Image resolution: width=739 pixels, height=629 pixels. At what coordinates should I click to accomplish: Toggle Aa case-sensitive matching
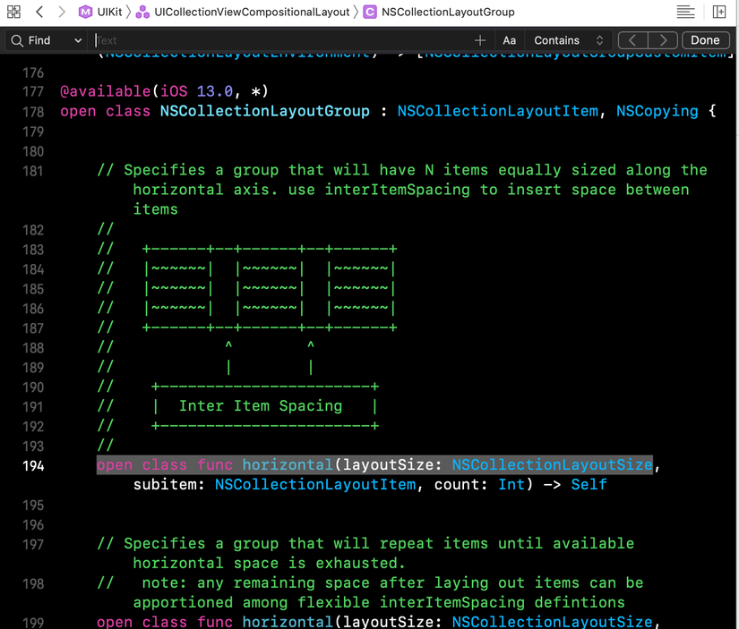(509, 40)
